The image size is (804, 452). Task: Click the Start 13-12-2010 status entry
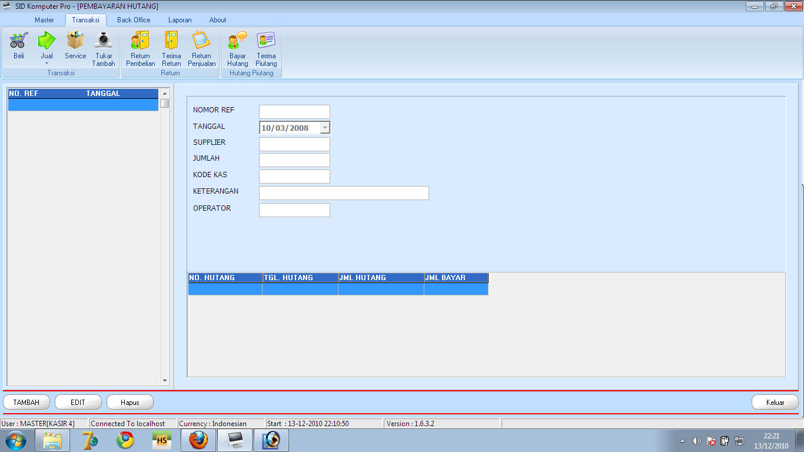click(x=324, y=423)
